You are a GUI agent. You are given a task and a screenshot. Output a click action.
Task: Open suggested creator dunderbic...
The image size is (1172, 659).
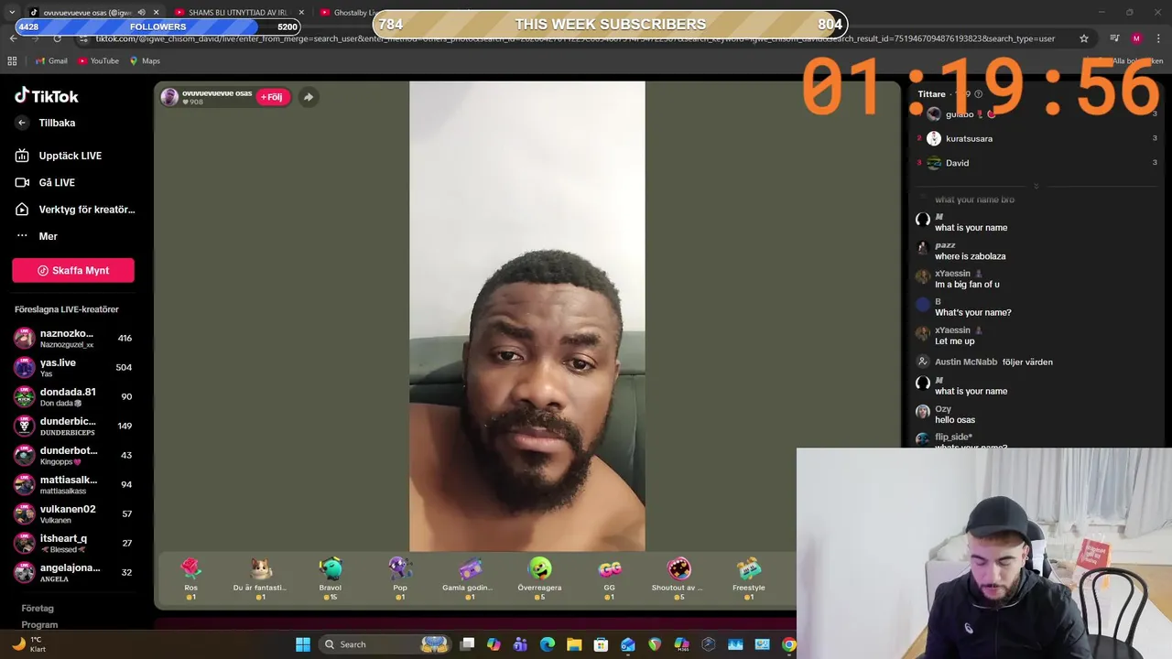pyautogui.click(x=73, y=426)
